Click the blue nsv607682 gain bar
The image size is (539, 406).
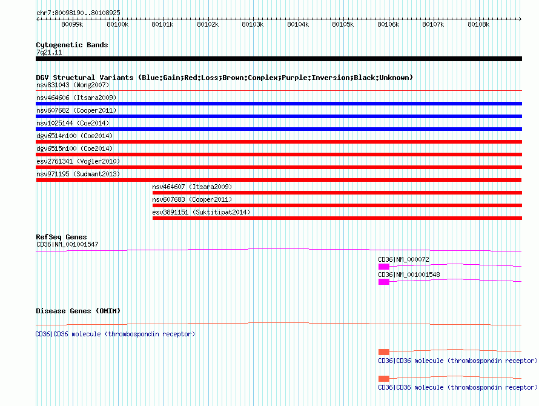point(279,116)
